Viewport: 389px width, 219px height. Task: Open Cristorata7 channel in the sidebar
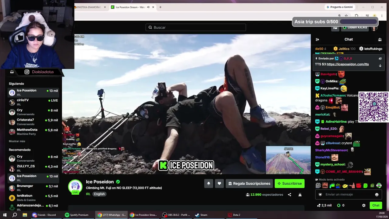tap(33, 122)
